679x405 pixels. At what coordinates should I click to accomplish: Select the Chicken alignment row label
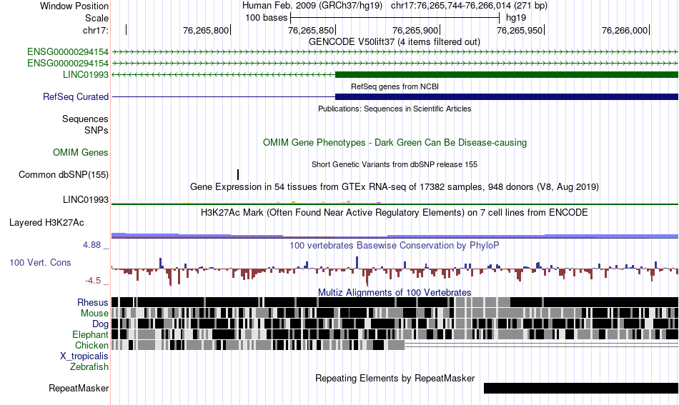click(x=91, y=345)
